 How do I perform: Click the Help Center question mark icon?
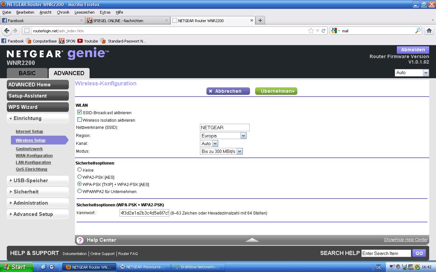pyautogui.click(x=80, y=240)
